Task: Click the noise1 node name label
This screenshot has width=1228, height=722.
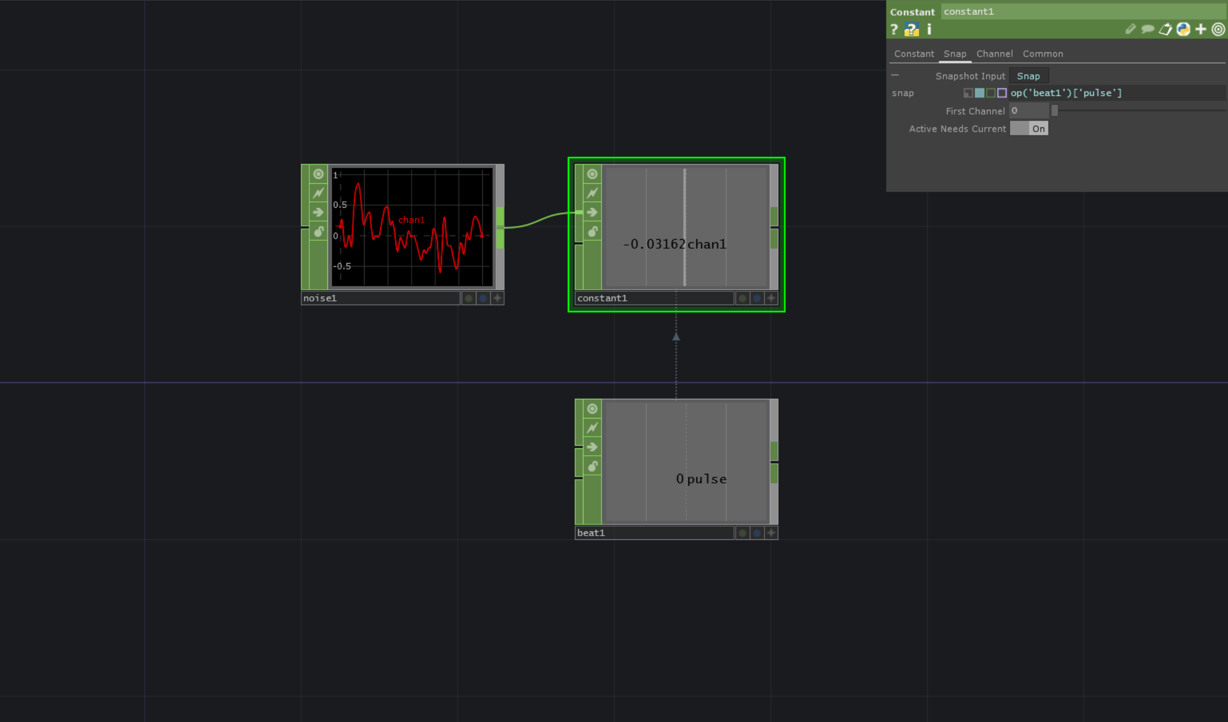Action: click(x=381, y=298)
